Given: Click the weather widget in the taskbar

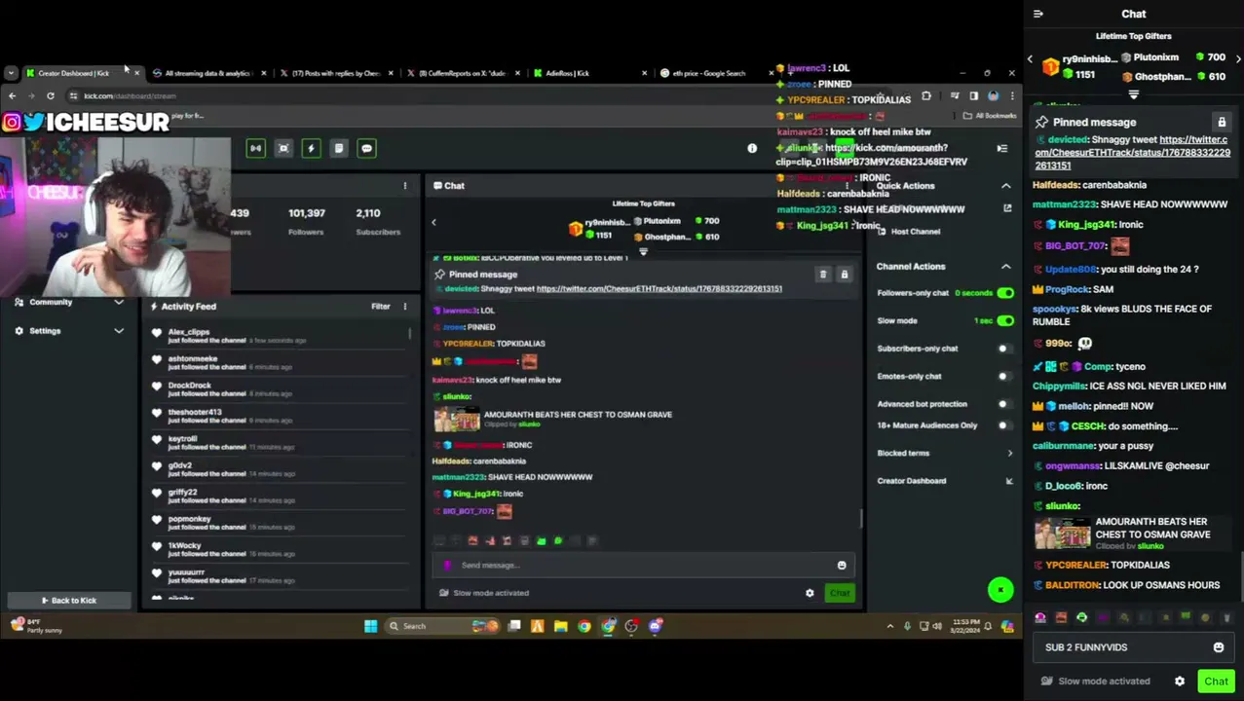Looking at the screenshot, I should pyautogui.click(x=37, y=626).
